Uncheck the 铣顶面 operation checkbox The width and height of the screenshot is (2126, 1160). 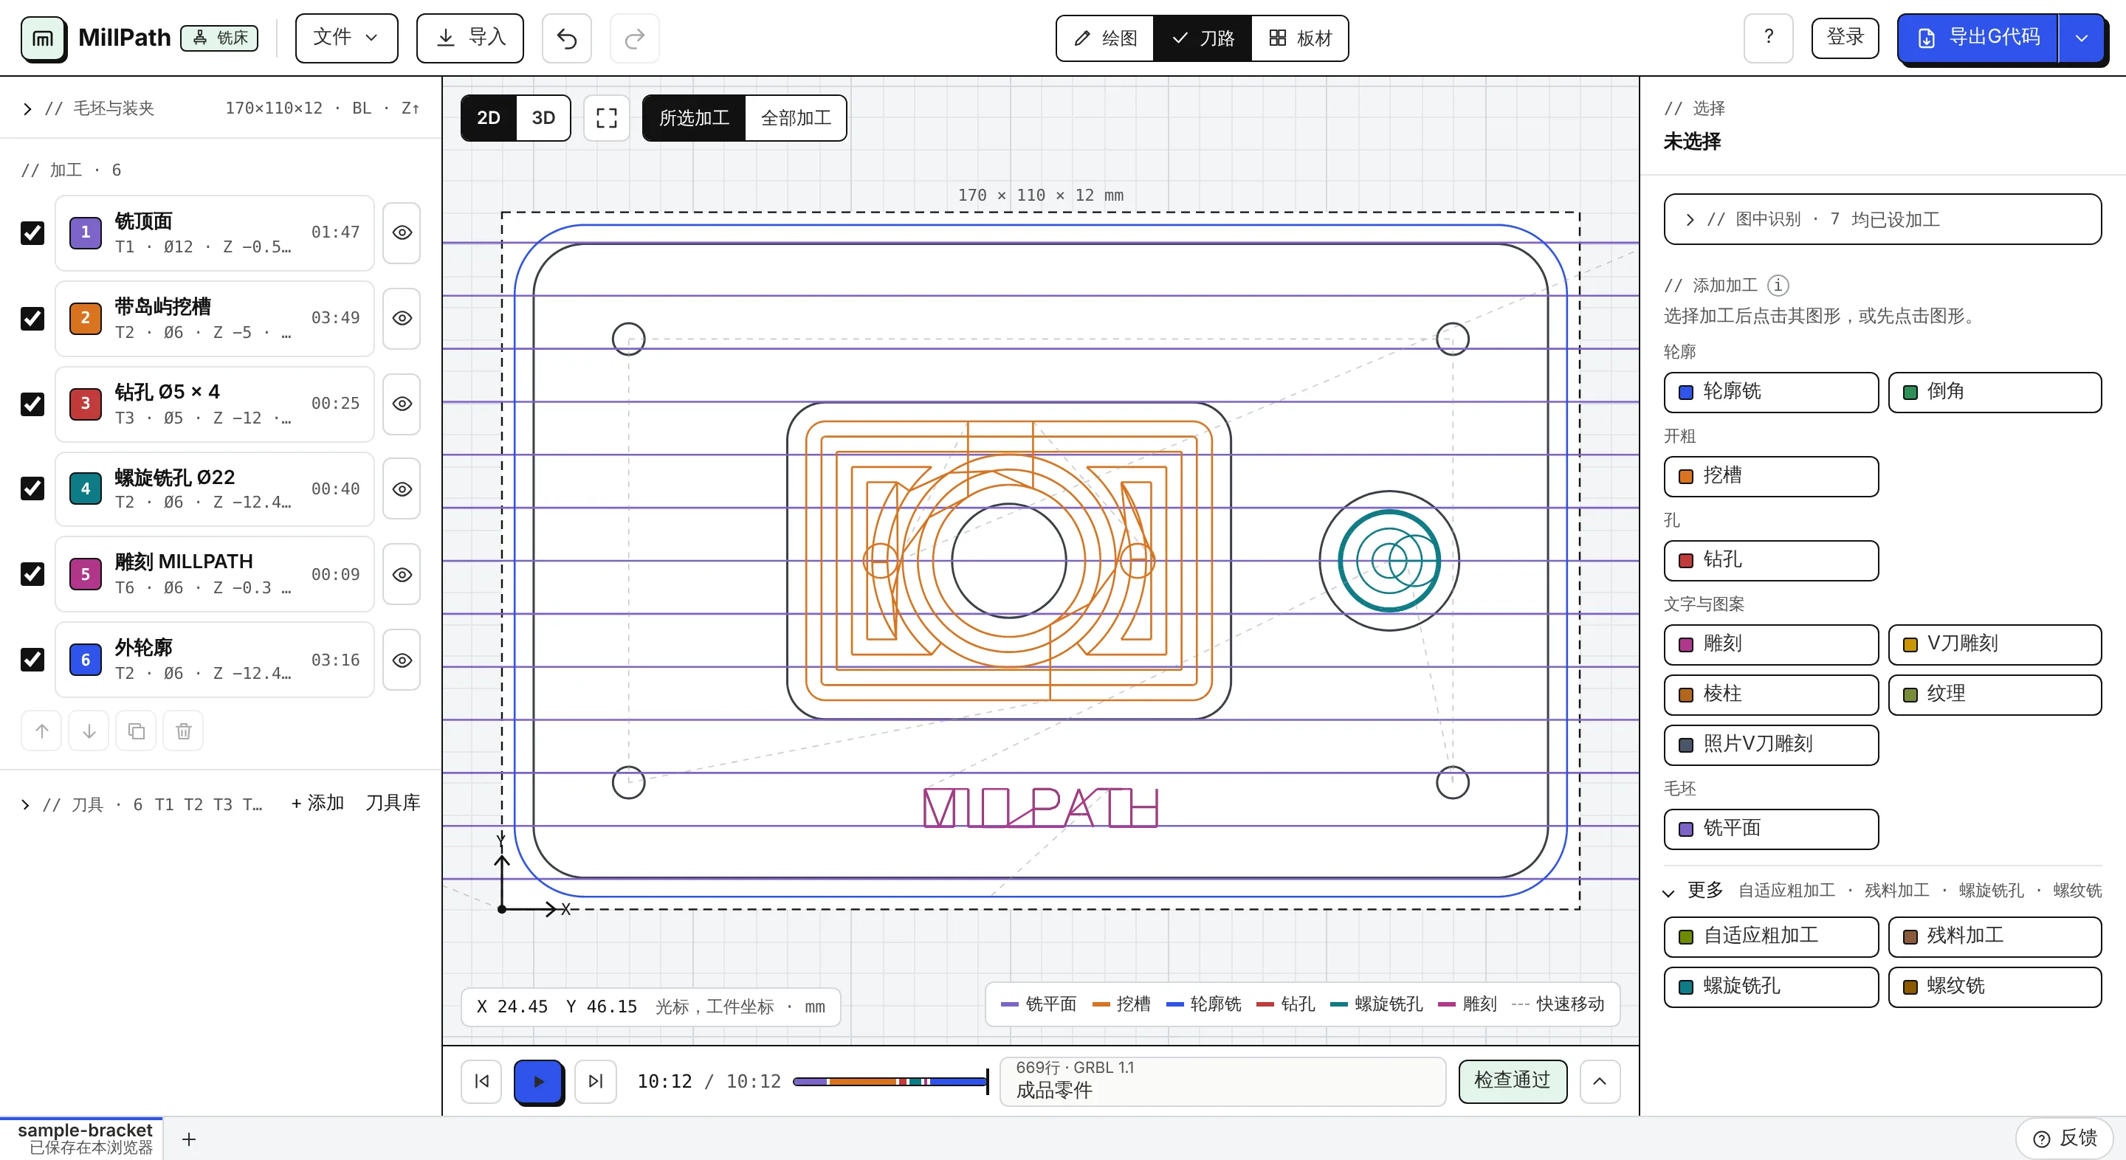coord(32,232)
